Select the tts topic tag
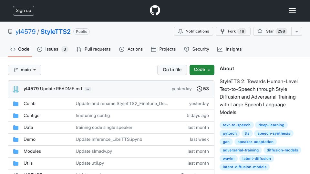Viewport: 310px width, 174px height. coord(247,133)
